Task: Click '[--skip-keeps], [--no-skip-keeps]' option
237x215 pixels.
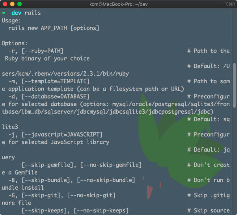Action: pyautogui.click(x=75, y=211)
